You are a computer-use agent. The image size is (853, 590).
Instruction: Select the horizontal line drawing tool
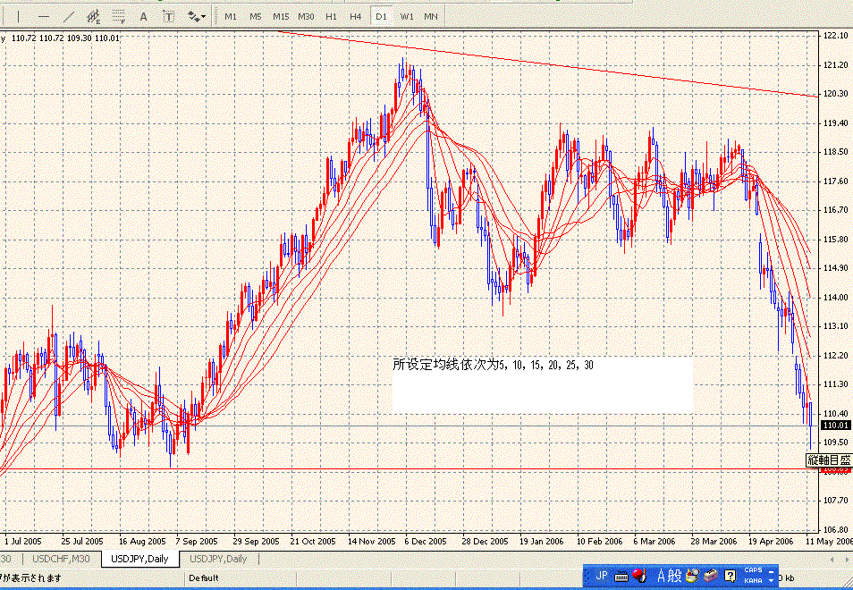tap(43, 16)
